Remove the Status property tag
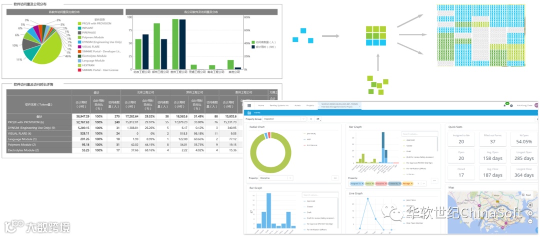This screenshot has height=237, width=540. [x=373, y=184]
